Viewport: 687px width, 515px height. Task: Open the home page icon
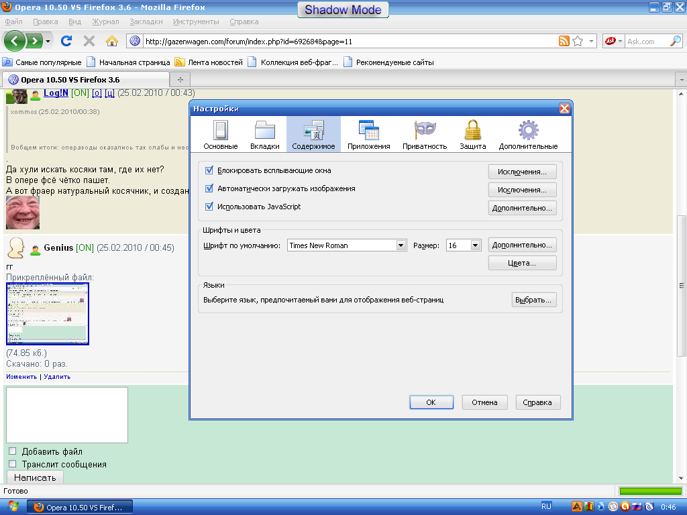[x=112, y=41]
